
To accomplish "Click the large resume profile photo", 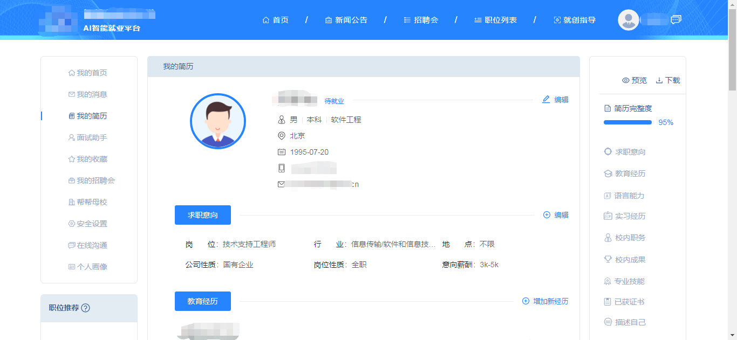I will pos(218,121).
